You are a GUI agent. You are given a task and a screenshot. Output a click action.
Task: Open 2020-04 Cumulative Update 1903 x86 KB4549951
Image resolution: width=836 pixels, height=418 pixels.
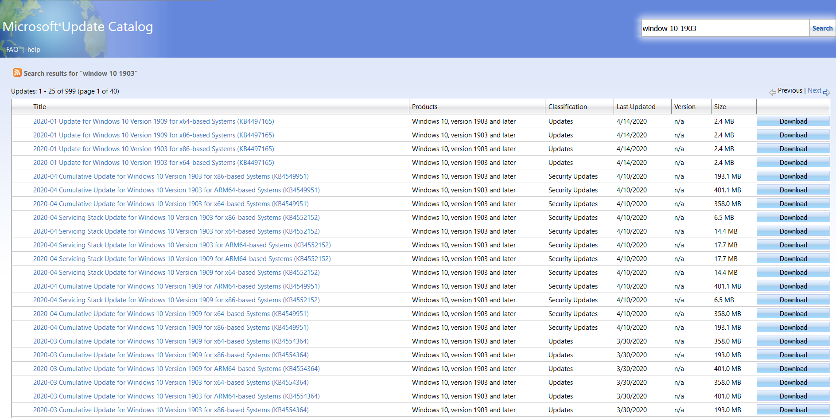coord(171,176)
